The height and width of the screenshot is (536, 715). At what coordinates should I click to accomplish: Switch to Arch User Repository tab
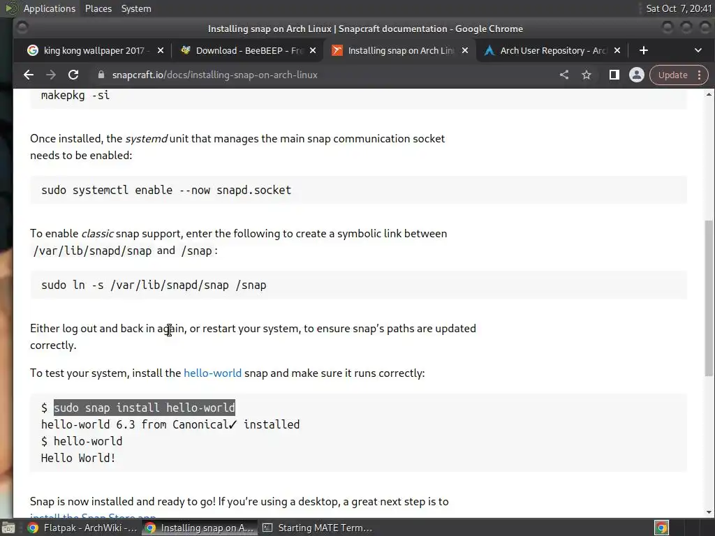pyautogui.click(x=553, y=50)
